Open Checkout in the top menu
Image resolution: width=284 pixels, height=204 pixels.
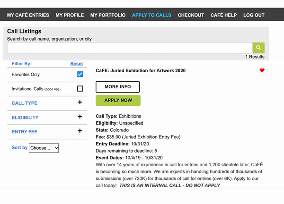pyautogui.click(x=191, y=15)
